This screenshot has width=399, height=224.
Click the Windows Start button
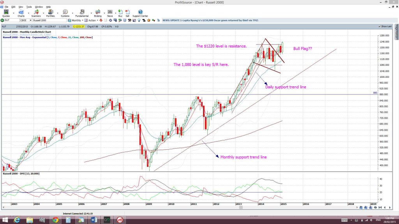coord(5,220)
